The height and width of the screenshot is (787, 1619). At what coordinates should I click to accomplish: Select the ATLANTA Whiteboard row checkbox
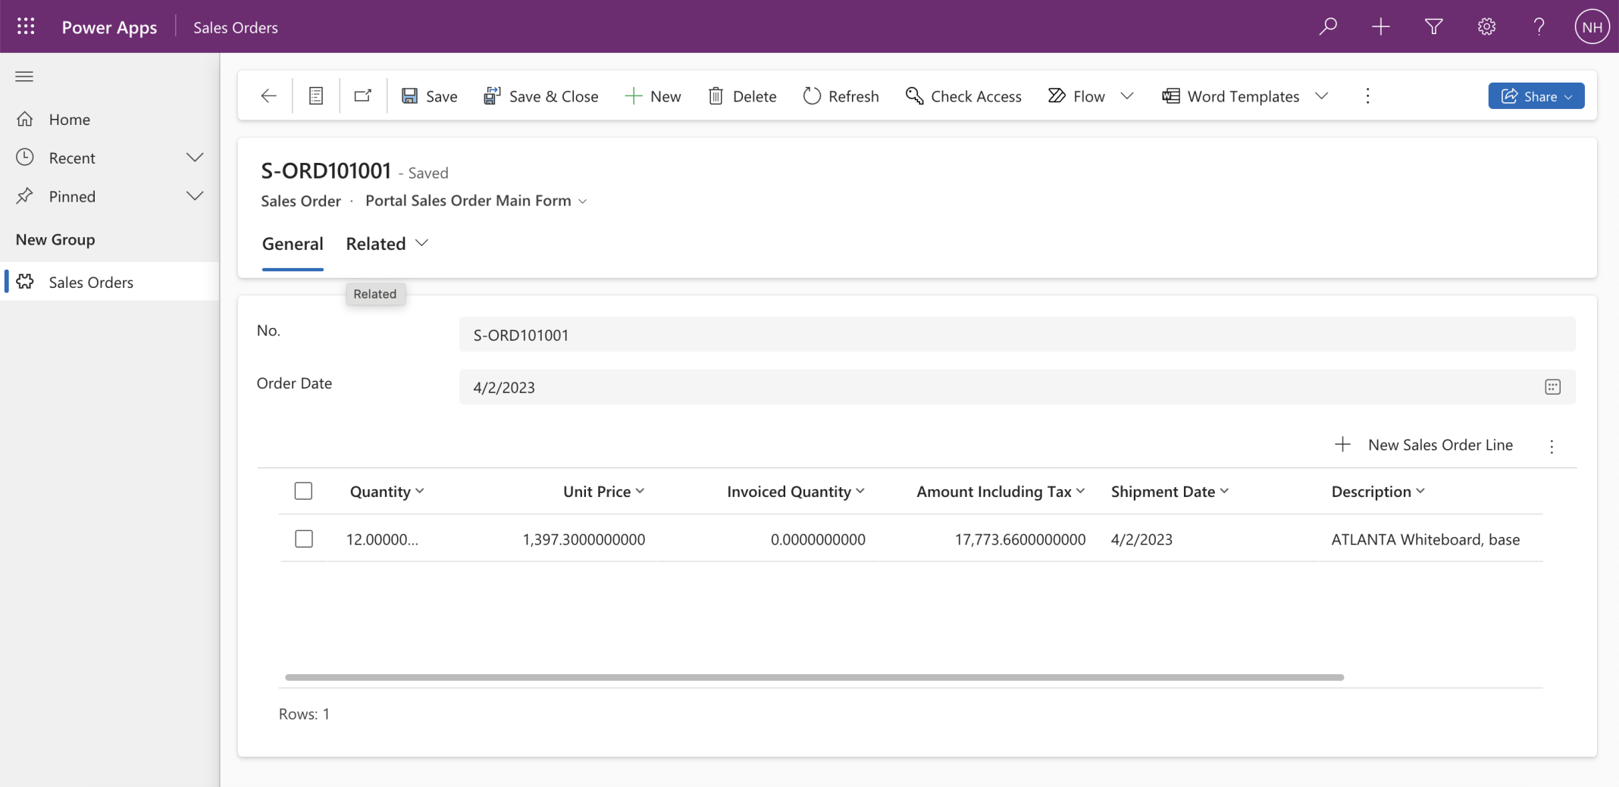303,539
